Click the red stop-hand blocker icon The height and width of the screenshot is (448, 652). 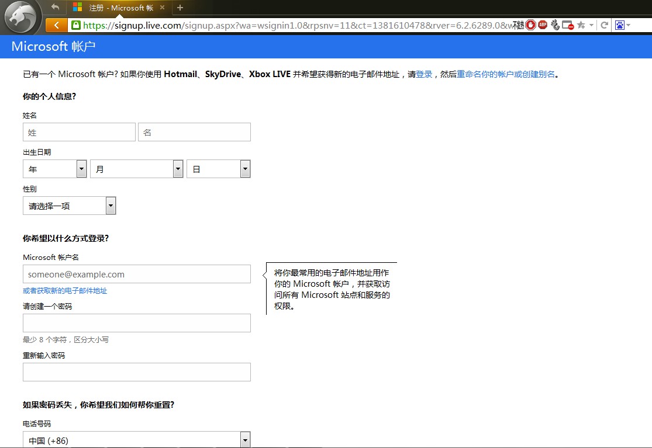point(530,25)
